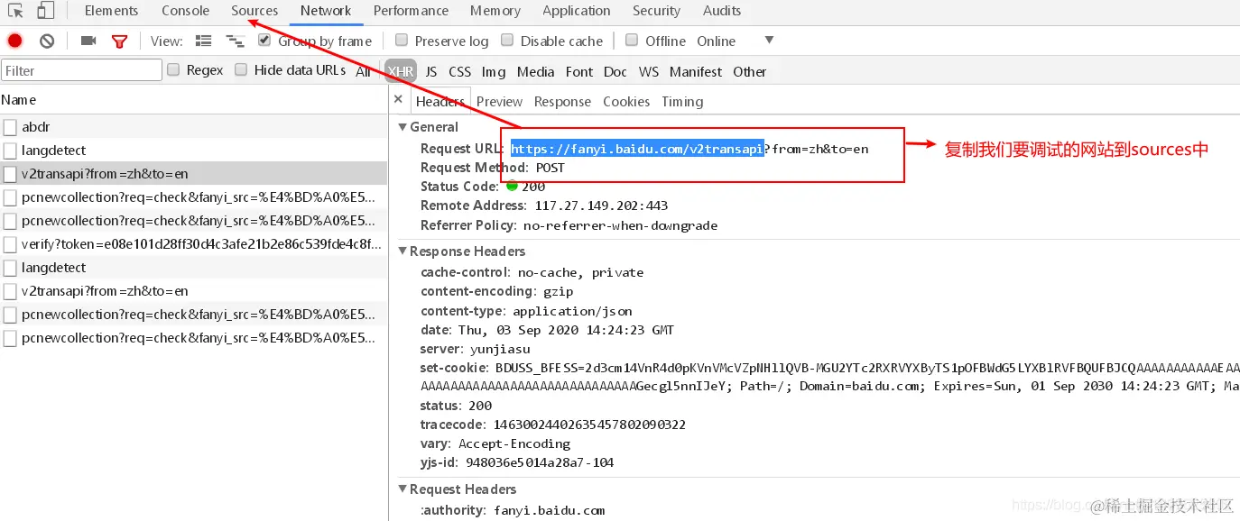
Task: Switch to large request rows view icon
Action: coord(204,41)
